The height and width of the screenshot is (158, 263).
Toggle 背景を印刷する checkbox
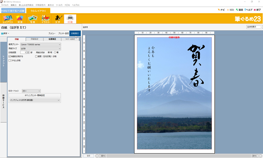10,56
